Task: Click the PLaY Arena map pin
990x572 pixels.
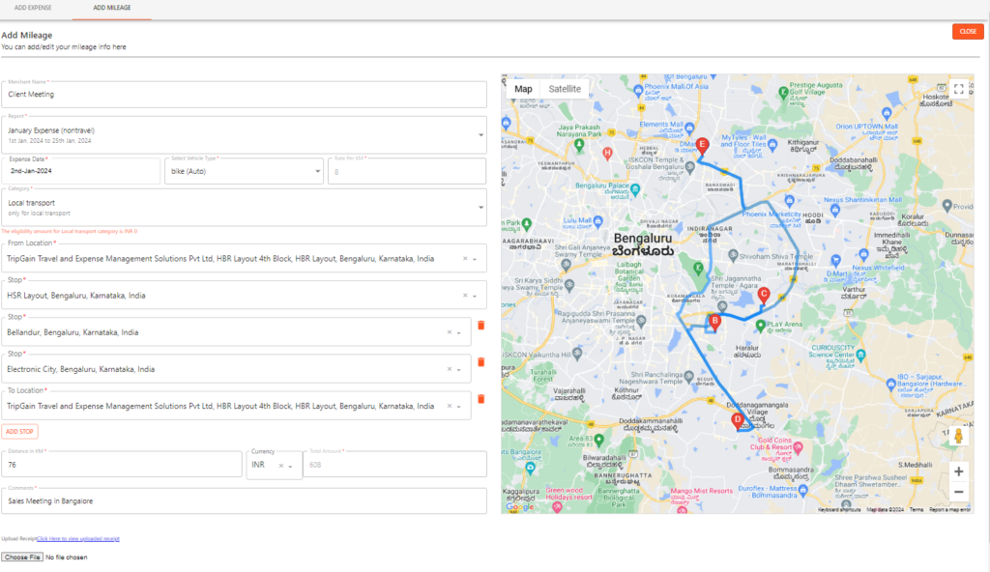Action: coord(761,326)
